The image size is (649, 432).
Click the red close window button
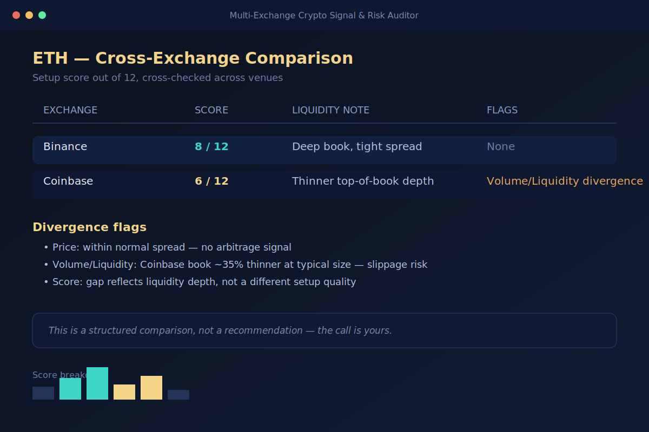pyautogui.click(x=16, y=15)
